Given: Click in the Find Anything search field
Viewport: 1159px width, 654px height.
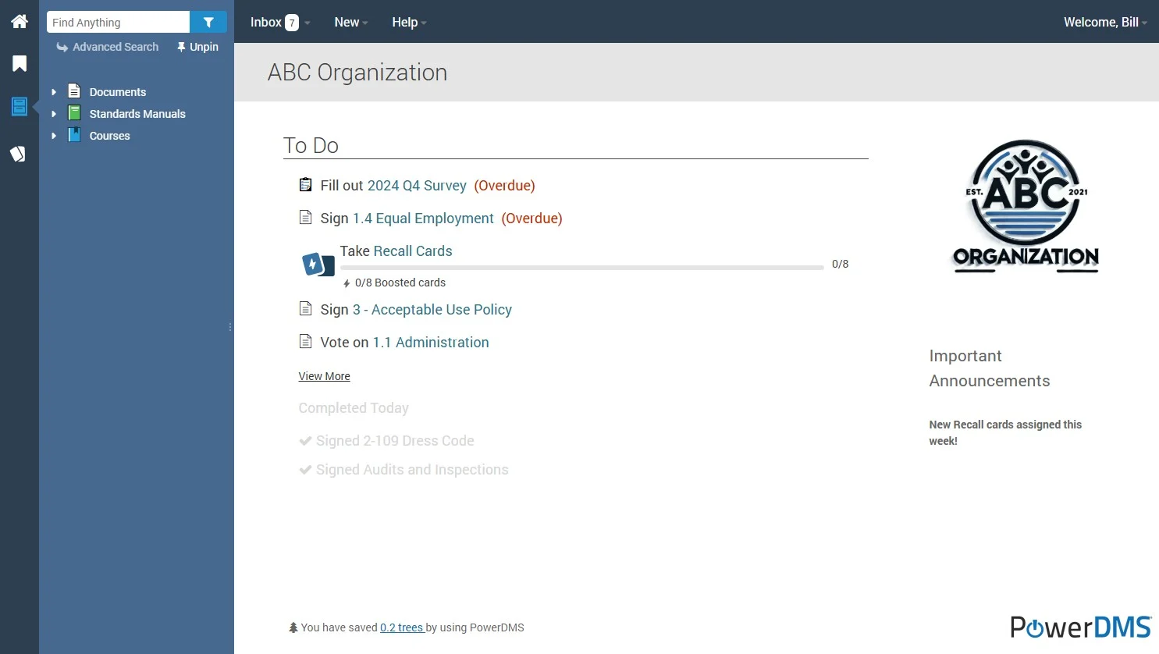Looking at the screenshot, I should tap(118, 22).
